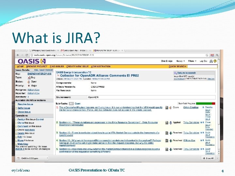Click in the Quick Search field
The image size is (235, 176).
tap(202, 66)
